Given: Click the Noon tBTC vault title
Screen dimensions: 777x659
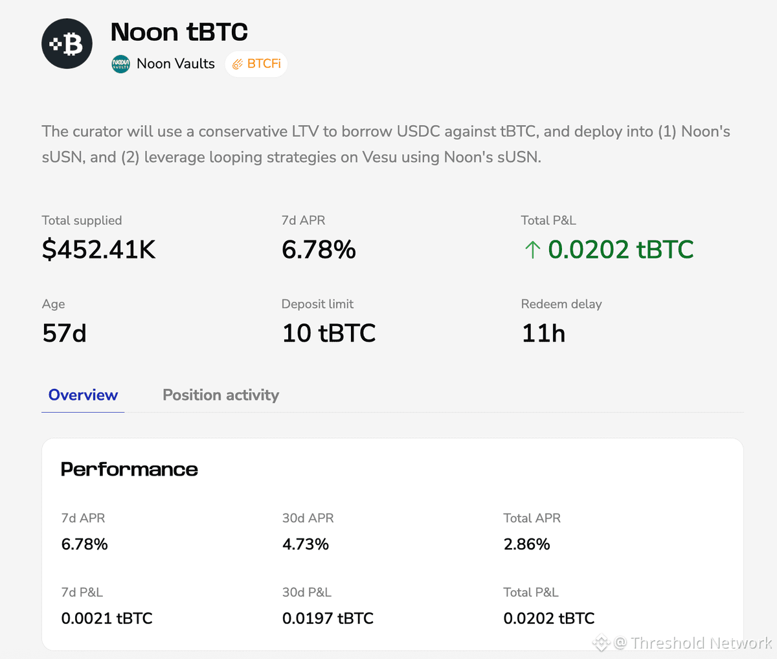Looking at the screenshot, I should [179, 32].
